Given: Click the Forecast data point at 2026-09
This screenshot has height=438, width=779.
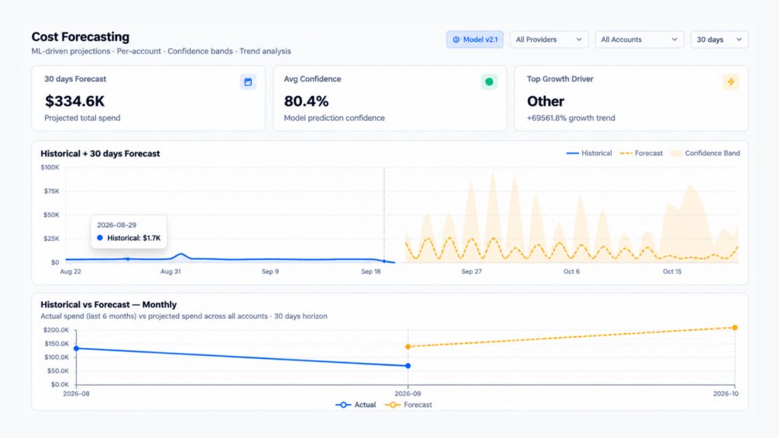Looking at the screenshot, I should tap(408, 347).
